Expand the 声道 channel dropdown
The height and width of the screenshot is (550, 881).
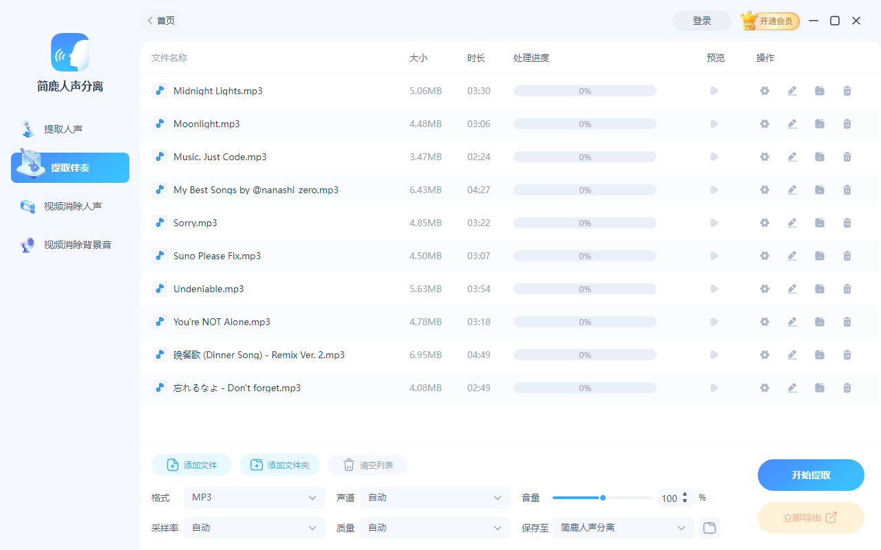coord(434,497)
